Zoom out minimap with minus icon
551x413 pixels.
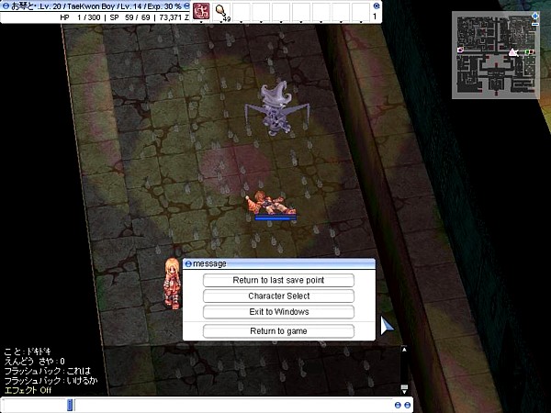(534, 24)
